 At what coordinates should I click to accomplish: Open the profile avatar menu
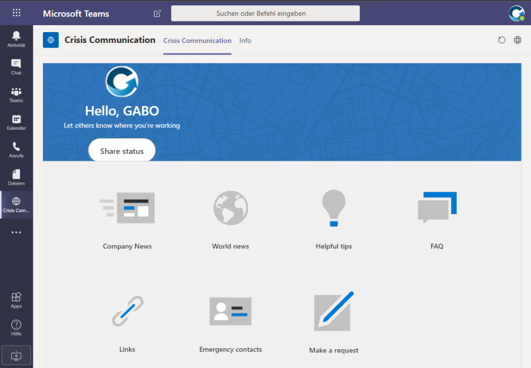517,13
